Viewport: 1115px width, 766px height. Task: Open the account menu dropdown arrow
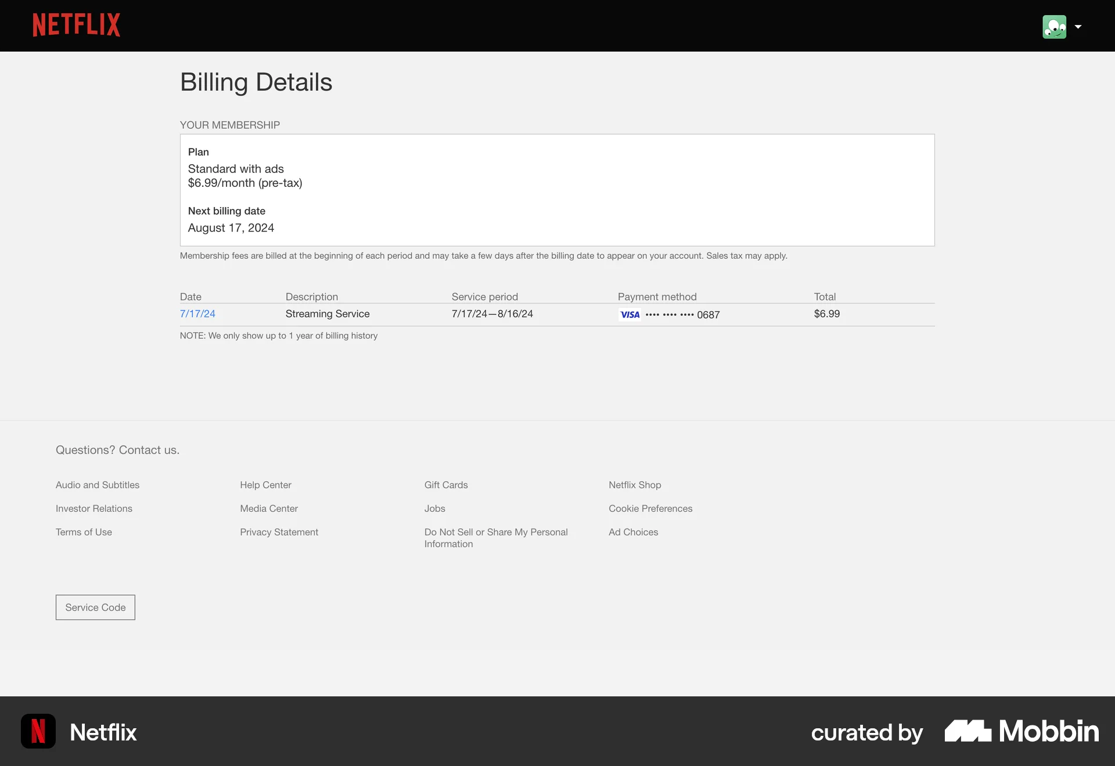point(1078,27)
